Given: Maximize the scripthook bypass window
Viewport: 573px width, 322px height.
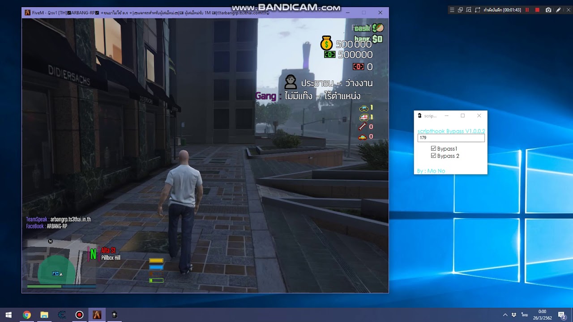Looking at the screenshot, I should [462, 115].
